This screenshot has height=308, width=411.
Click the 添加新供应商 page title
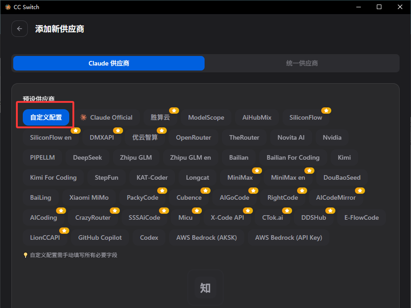60,29
